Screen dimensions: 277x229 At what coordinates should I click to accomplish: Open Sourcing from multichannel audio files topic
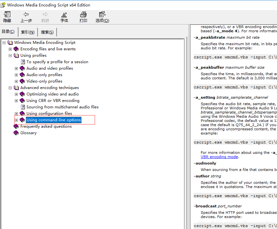62,107
